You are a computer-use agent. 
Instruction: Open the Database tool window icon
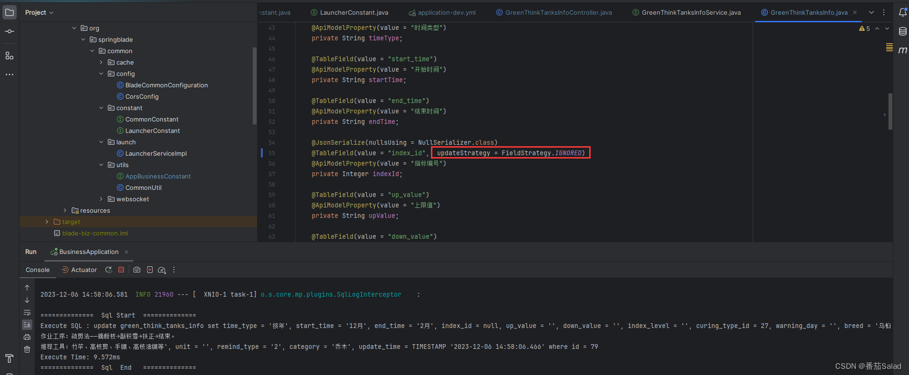[903, 31]
